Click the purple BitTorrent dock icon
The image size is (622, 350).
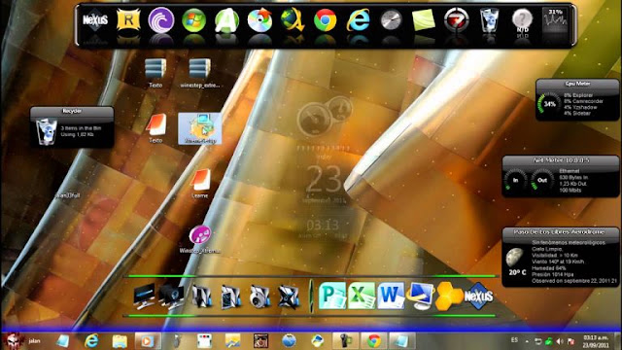(x=161, y=19)
